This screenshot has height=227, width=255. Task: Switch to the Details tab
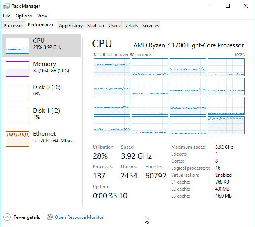pyautogui.click(x=131, y=26)
